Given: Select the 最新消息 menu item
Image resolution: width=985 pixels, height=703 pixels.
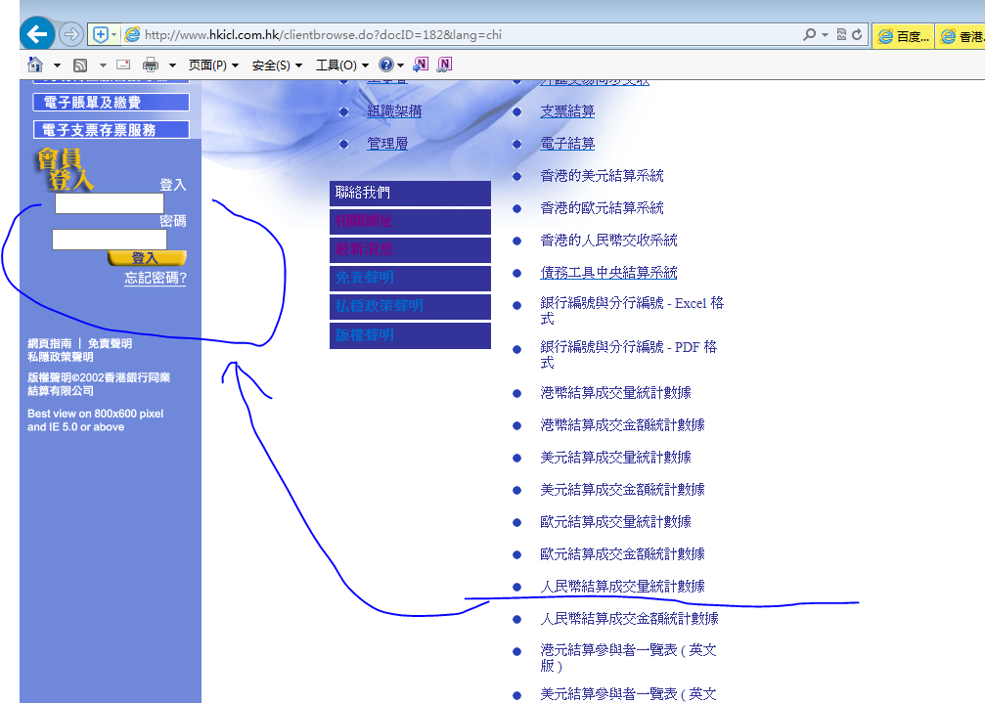Looking at the screenshot, I should [410, 250].
